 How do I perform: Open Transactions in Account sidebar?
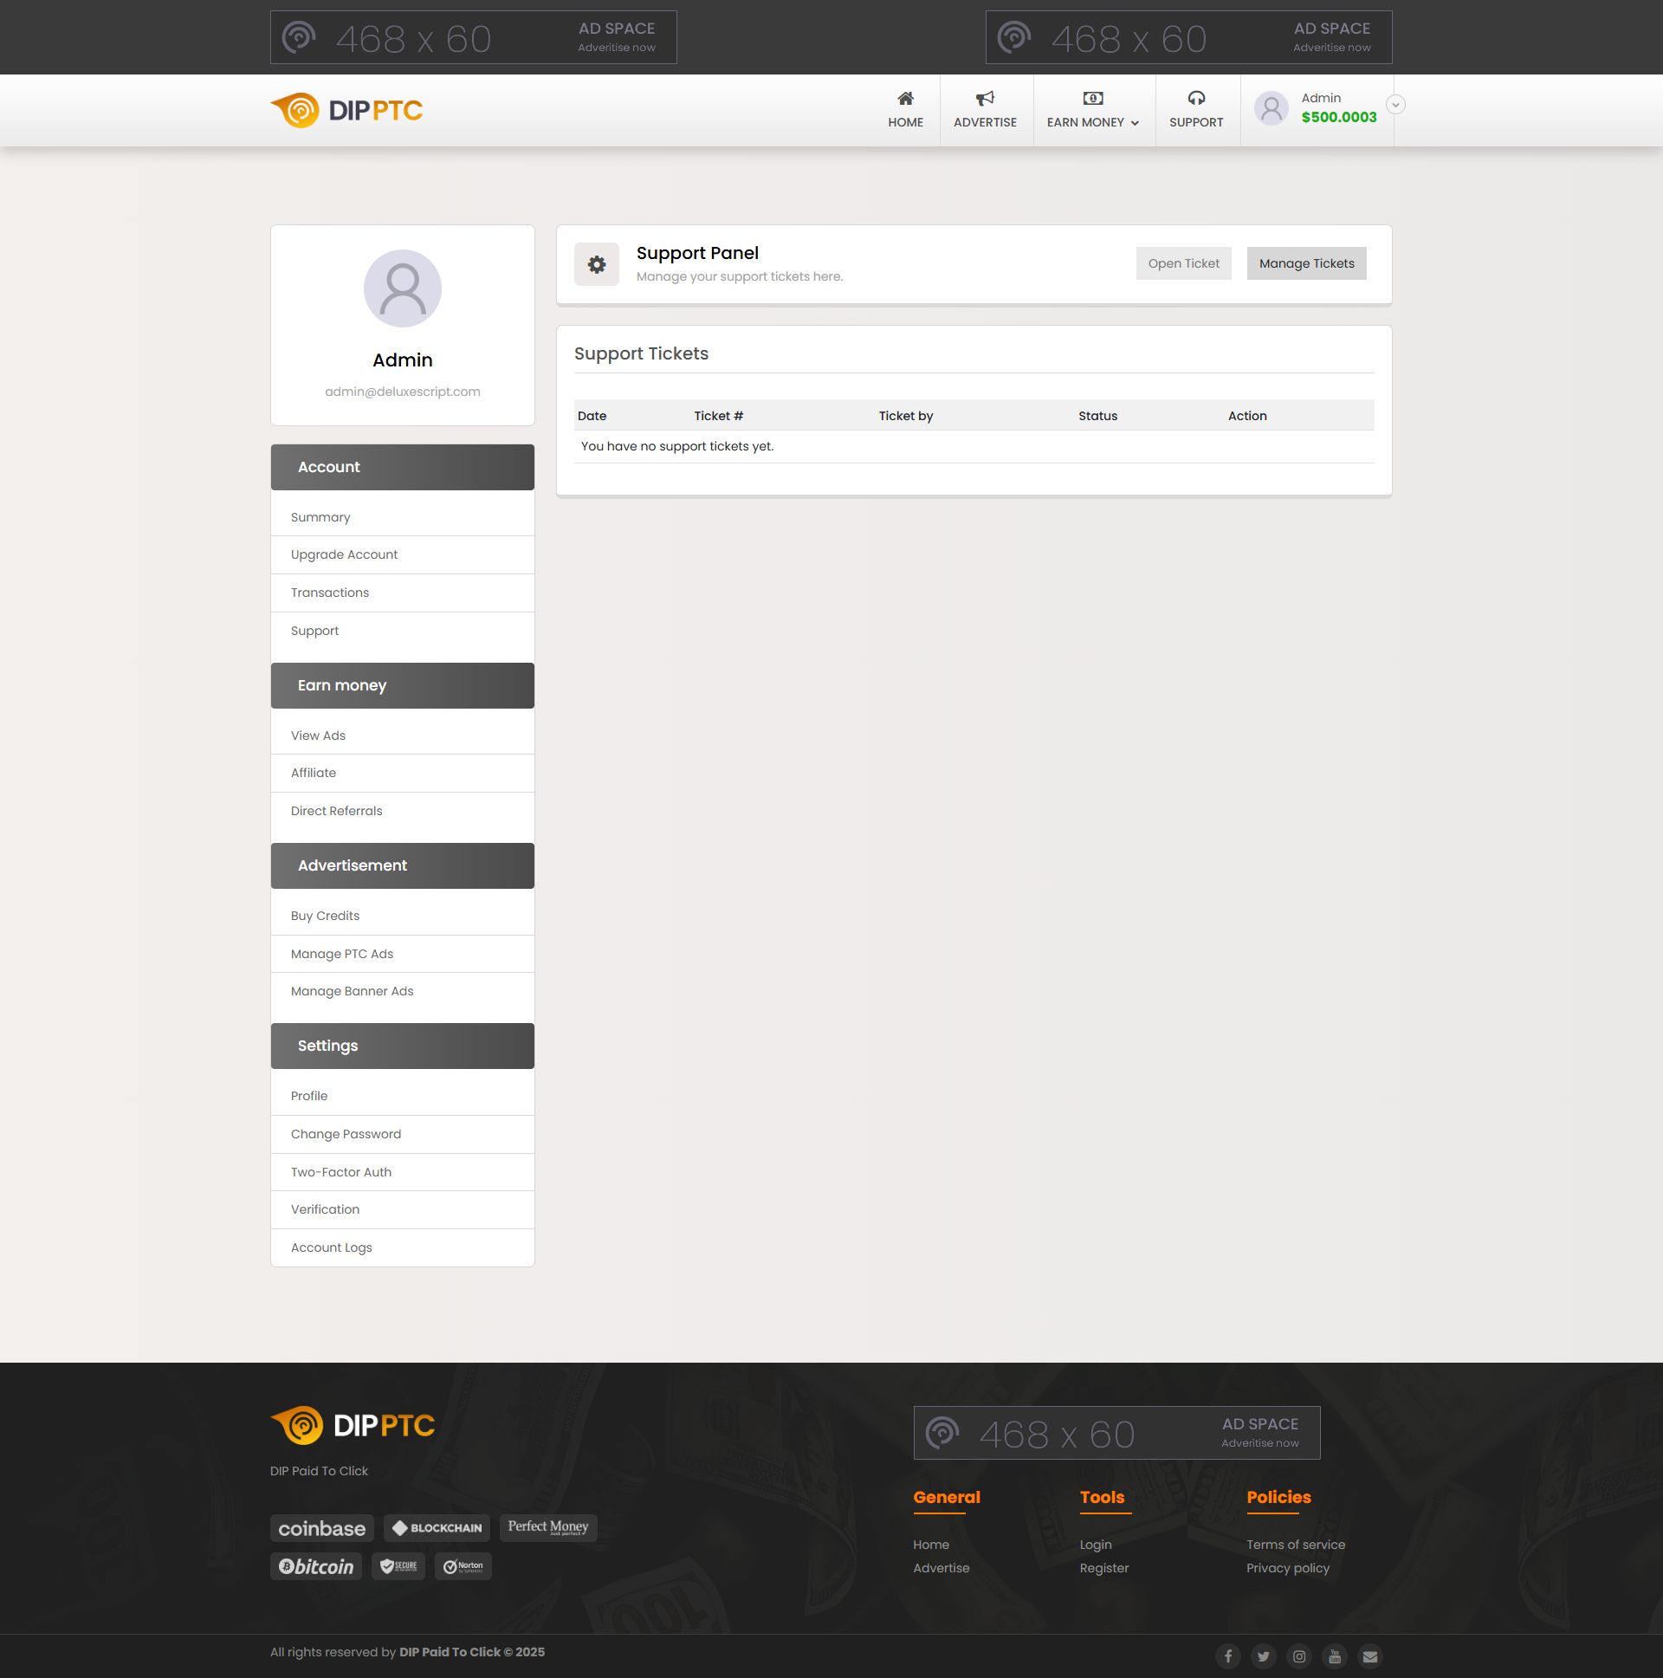[329, 593]
